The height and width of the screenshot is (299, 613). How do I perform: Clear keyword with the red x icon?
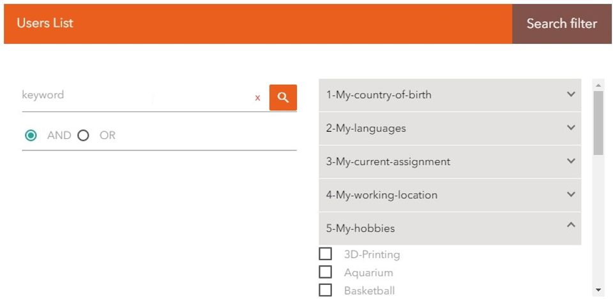pos(258,98)
